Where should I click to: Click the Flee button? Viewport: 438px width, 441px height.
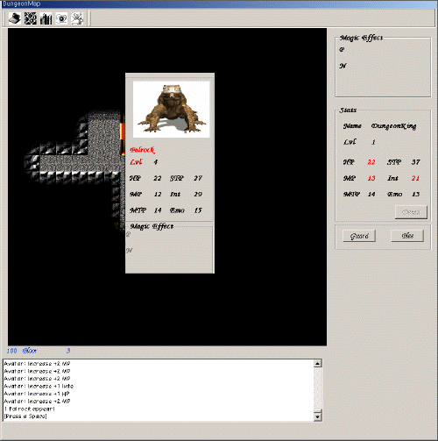click(x=407, y=236)
